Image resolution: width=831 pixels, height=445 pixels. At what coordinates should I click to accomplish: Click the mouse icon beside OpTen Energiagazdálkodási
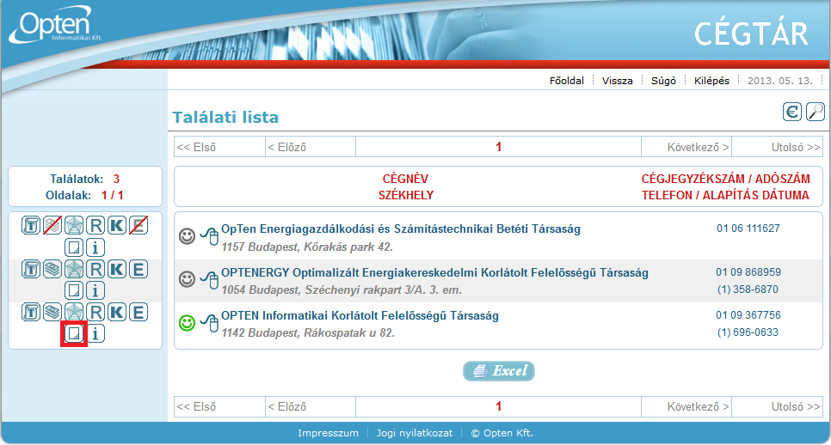(210, 236)
